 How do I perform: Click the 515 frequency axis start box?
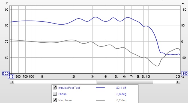pos(11,76)
